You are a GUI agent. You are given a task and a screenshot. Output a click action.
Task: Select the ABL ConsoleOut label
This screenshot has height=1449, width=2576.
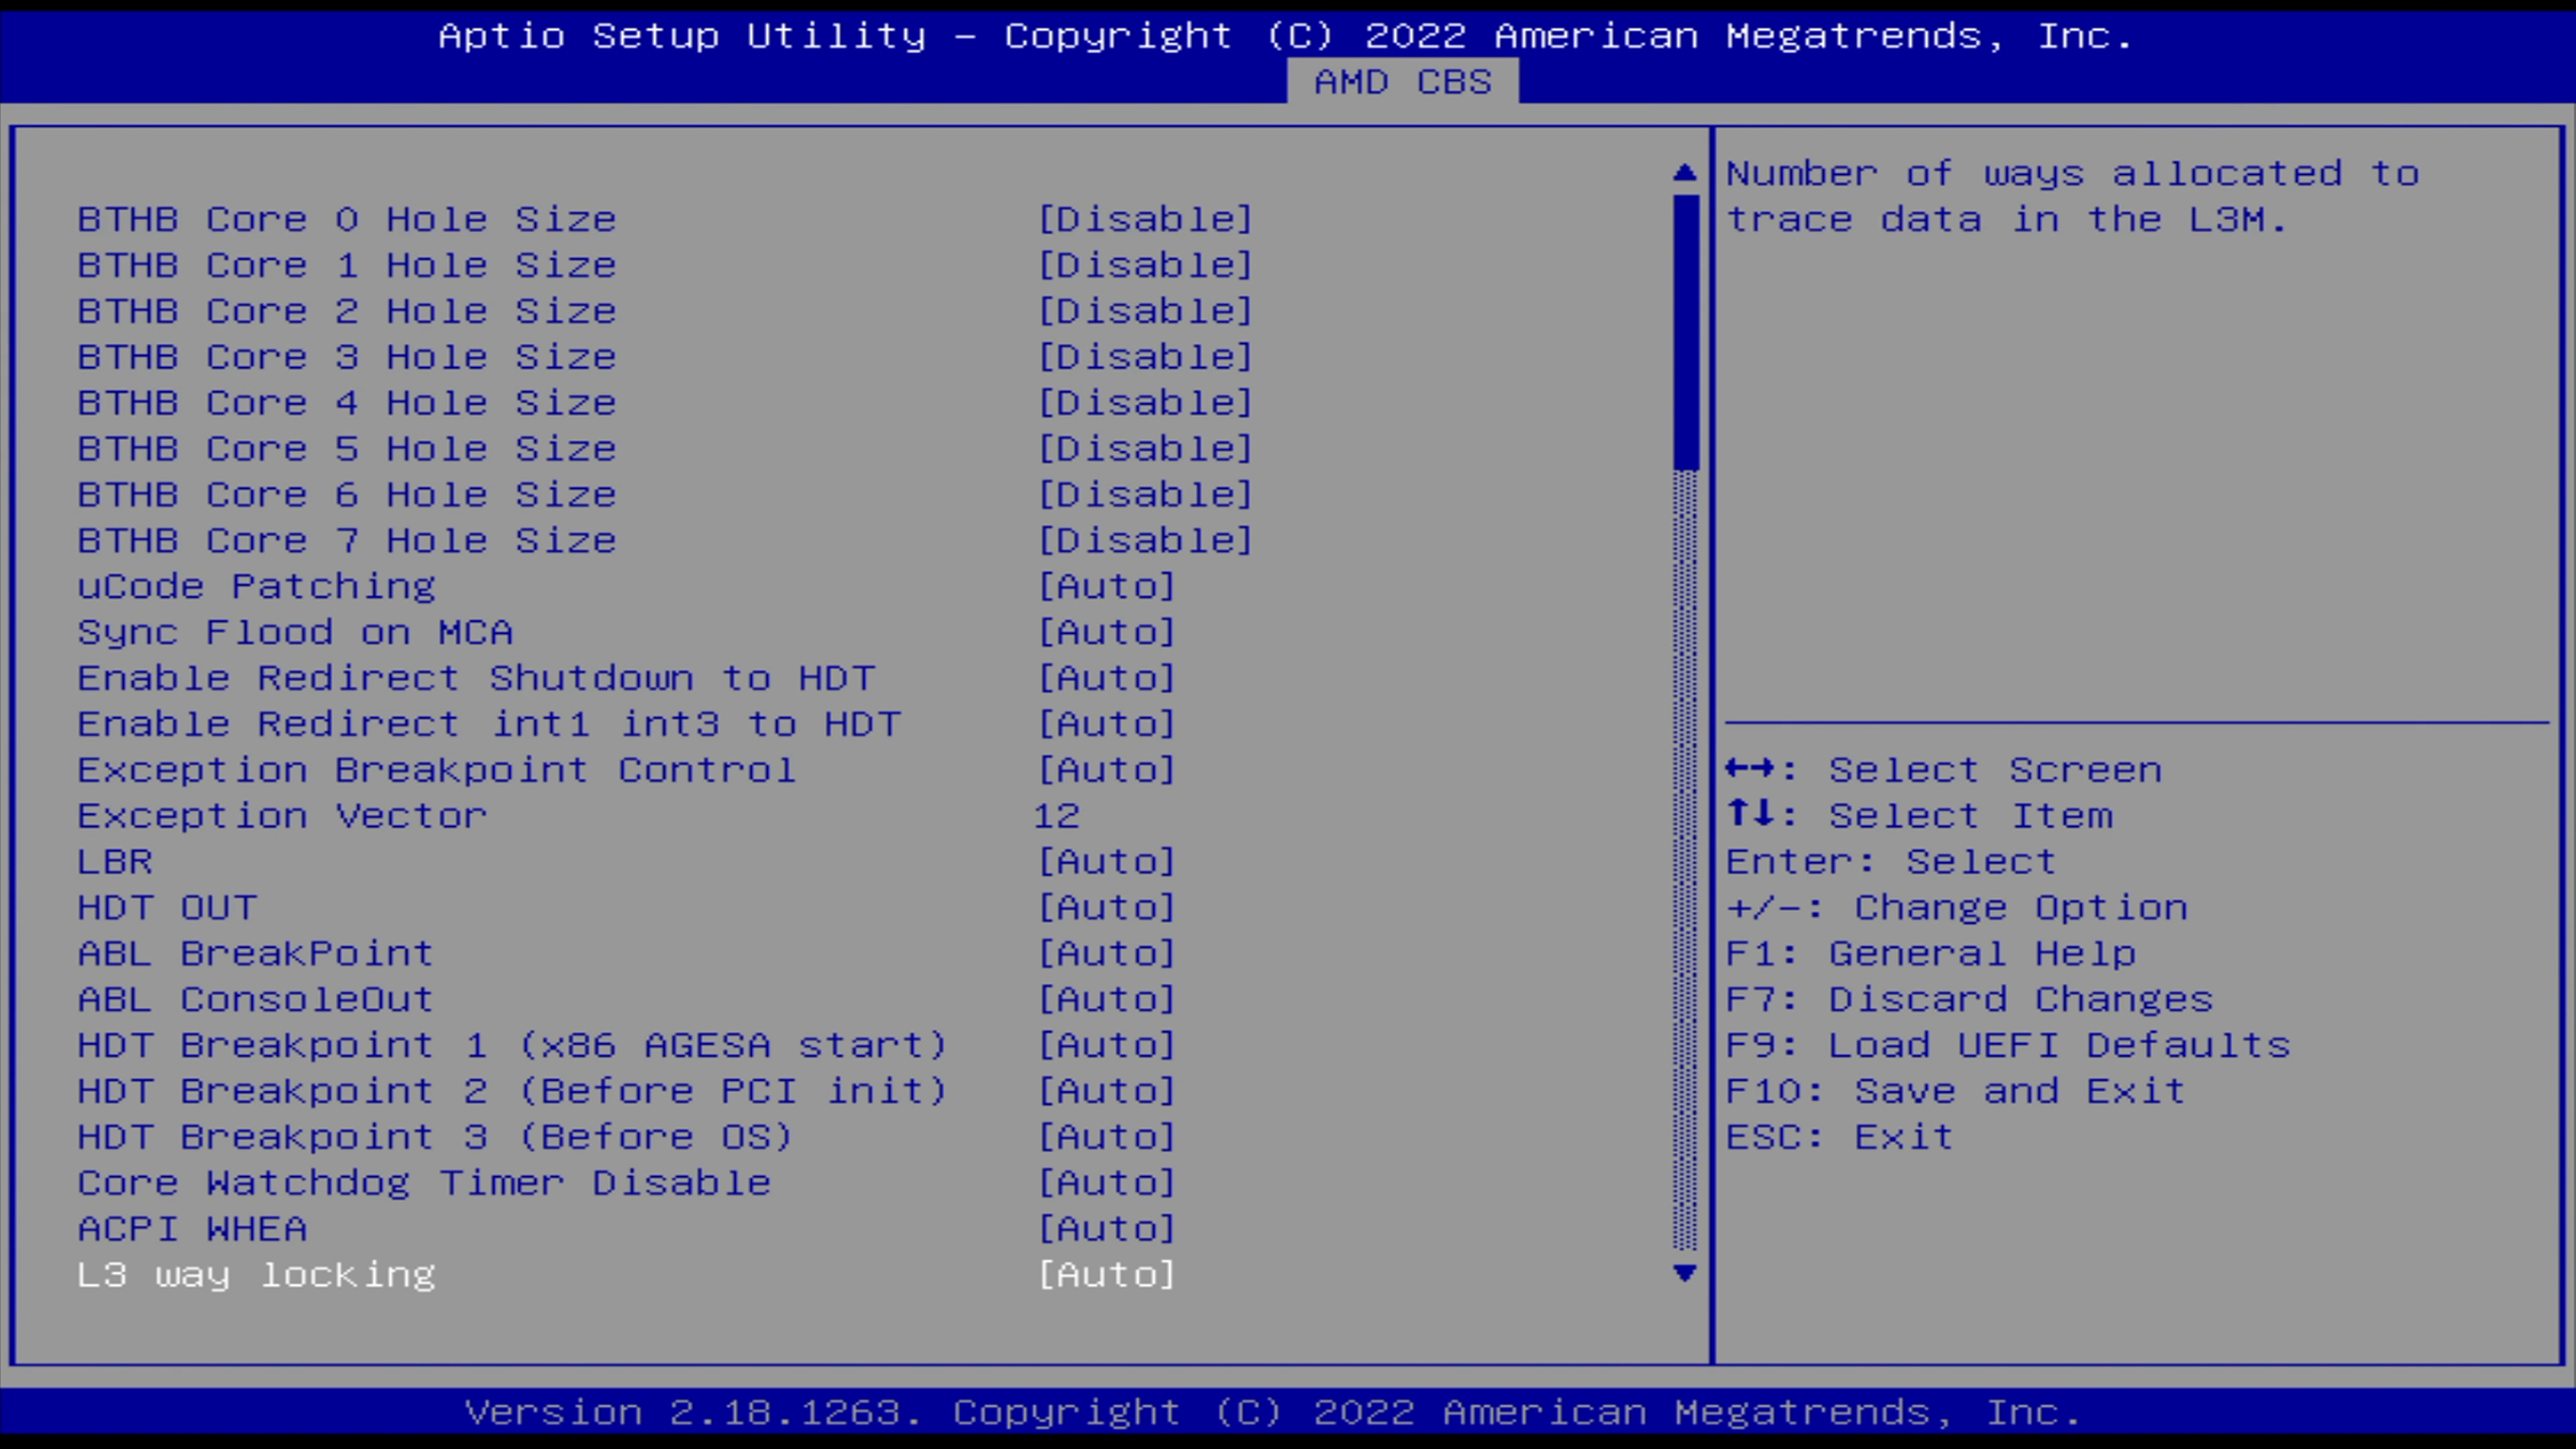pos(256,999)
